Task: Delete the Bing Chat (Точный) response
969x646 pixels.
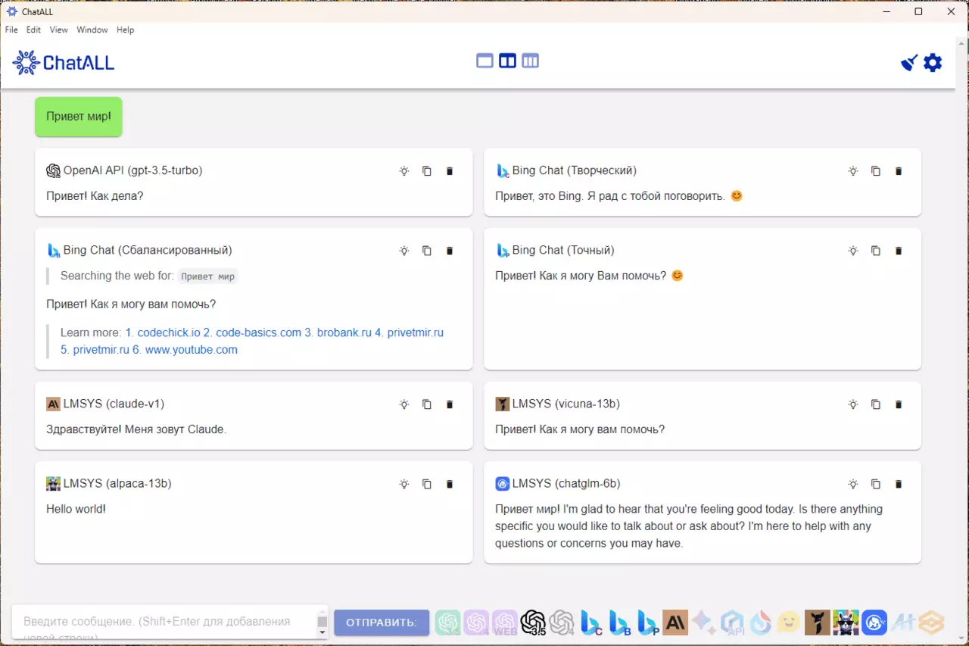Action: tap(899, 251)
